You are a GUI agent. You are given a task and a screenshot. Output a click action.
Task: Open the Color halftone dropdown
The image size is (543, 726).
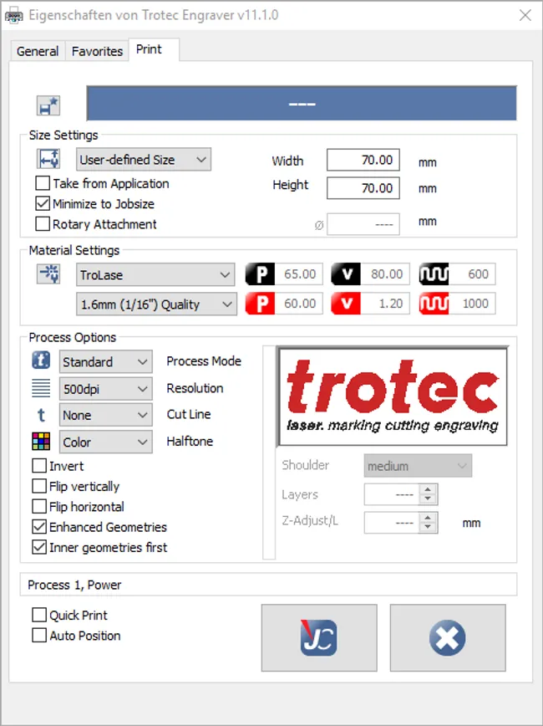tap(105, 442)
